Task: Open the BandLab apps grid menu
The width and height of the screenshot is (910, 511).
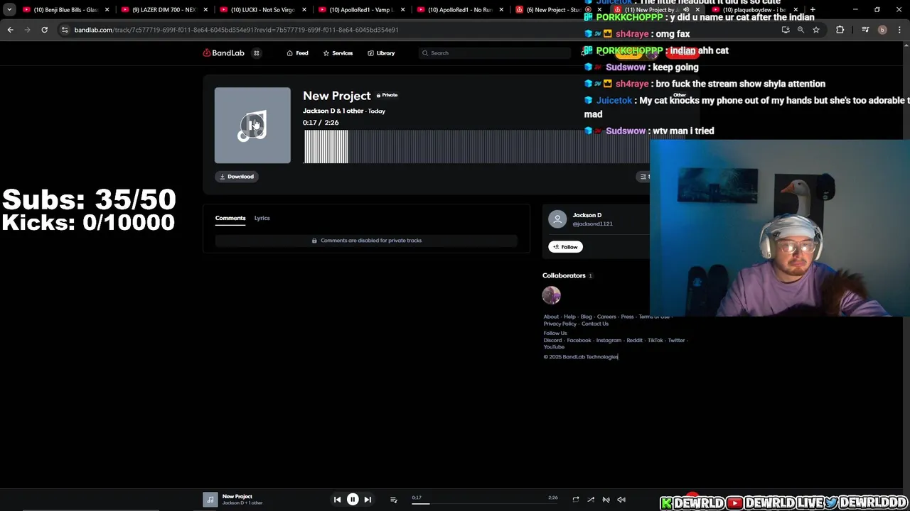Action: click(257, 53)
